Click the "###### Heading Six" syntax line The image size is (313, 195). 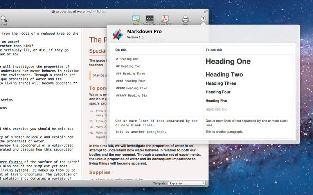point(131,96)
